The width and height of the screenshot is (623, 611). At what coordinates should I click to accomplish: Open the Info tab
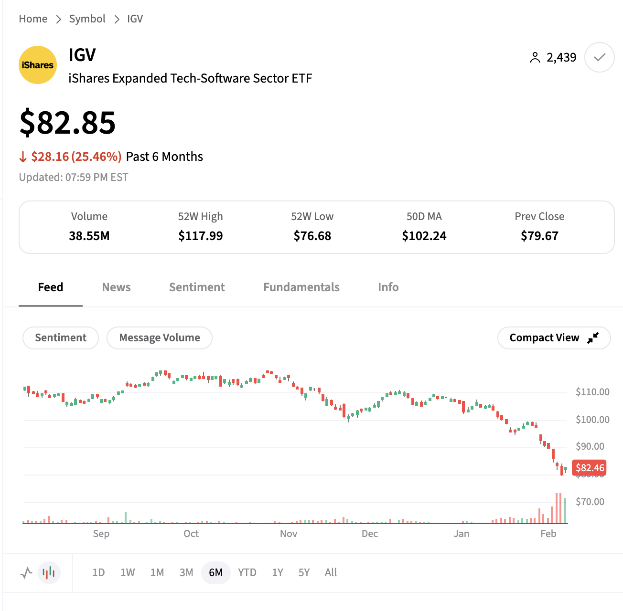click(x=388, y=287)
